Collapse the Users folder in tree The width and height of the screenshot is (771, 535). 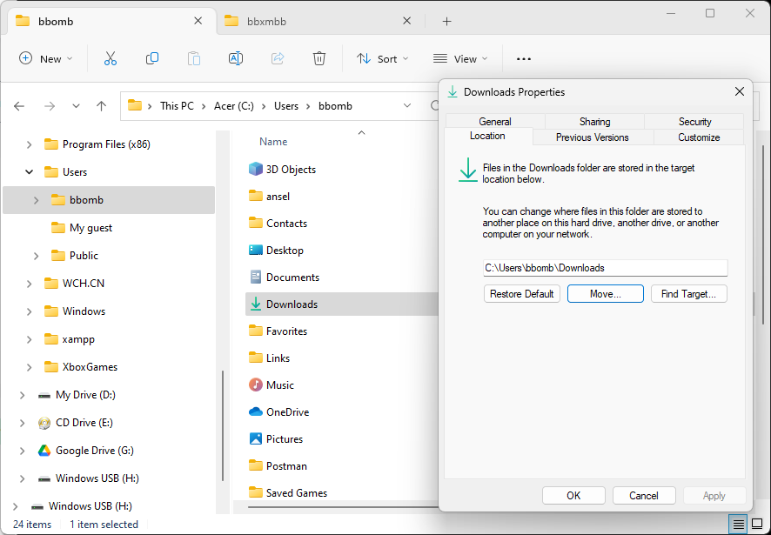pos(30,172)
